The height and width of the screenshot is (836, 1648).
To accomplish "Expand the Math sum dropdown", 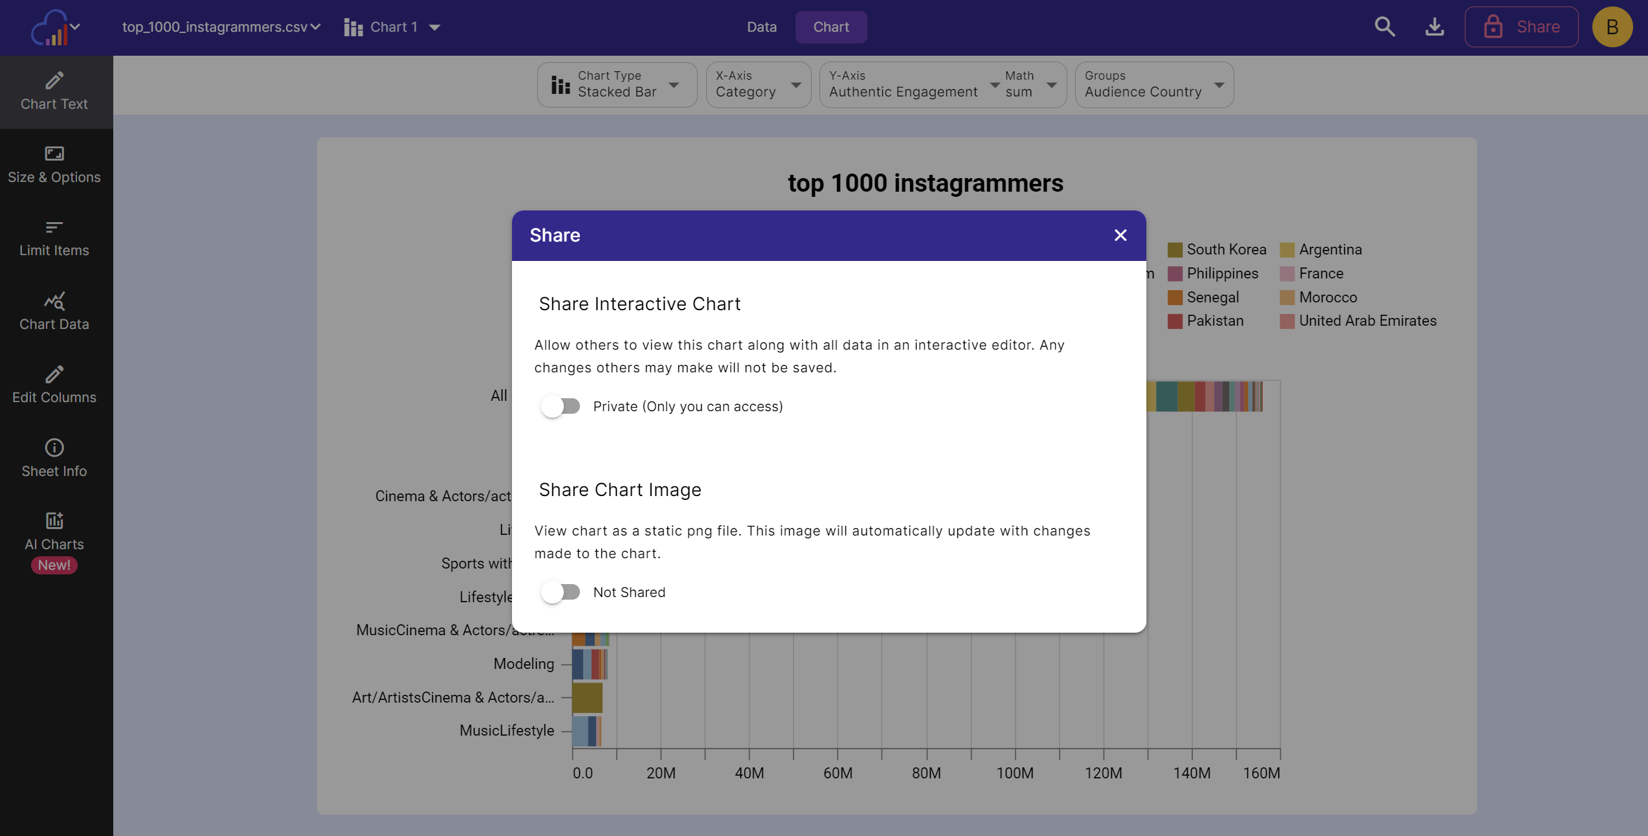I will point(1051,85).
